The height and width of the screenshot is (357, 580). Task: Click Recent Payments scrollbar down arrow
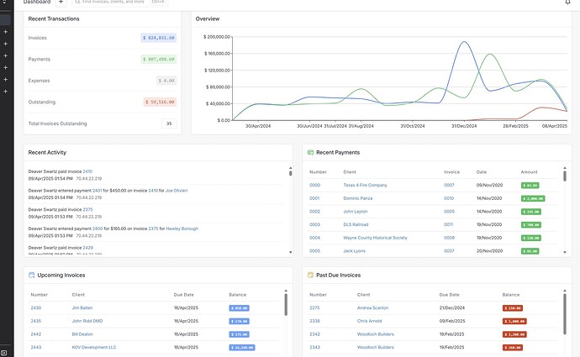(x=565, y=252)
